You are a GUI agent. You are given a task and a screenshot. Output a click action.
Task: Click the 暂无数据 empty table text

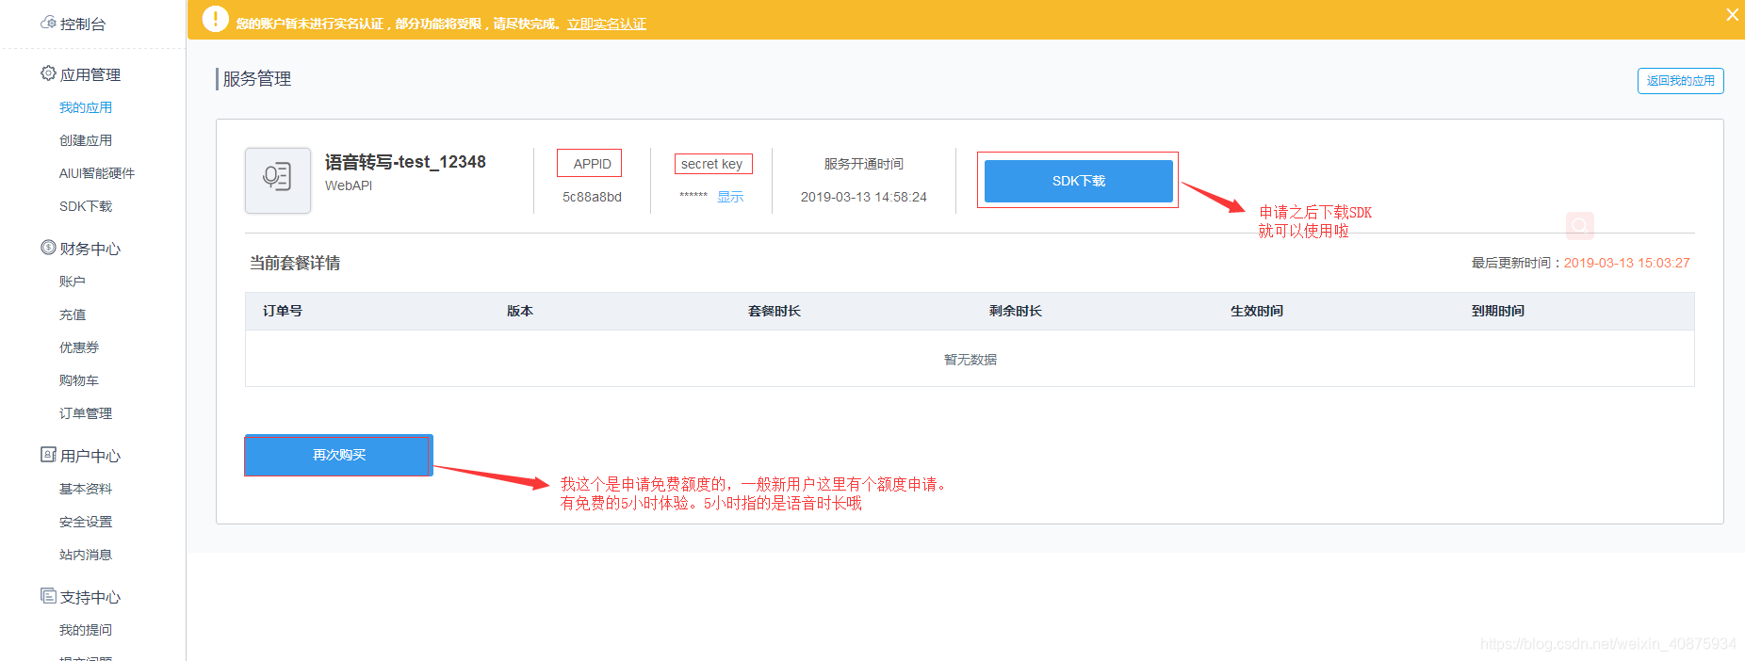click(970, 360)
